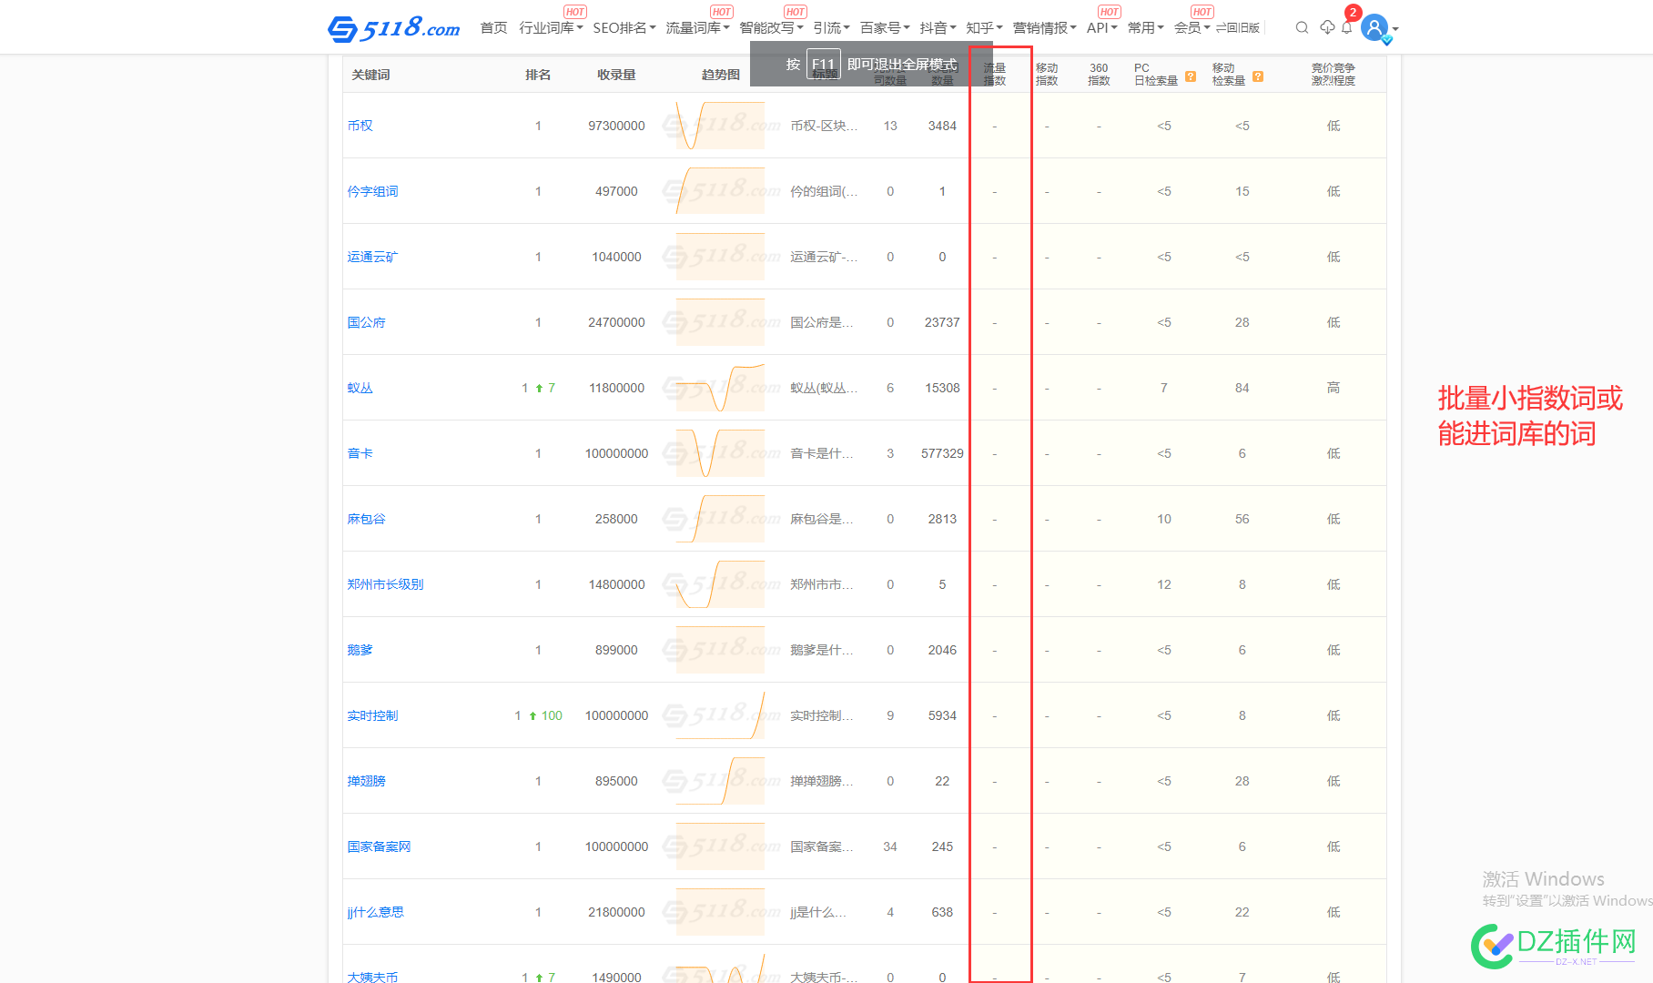Open the 会员 menu
Image resolution: width=1653 pixels, height=983 pixels.
coord(1192,28)
